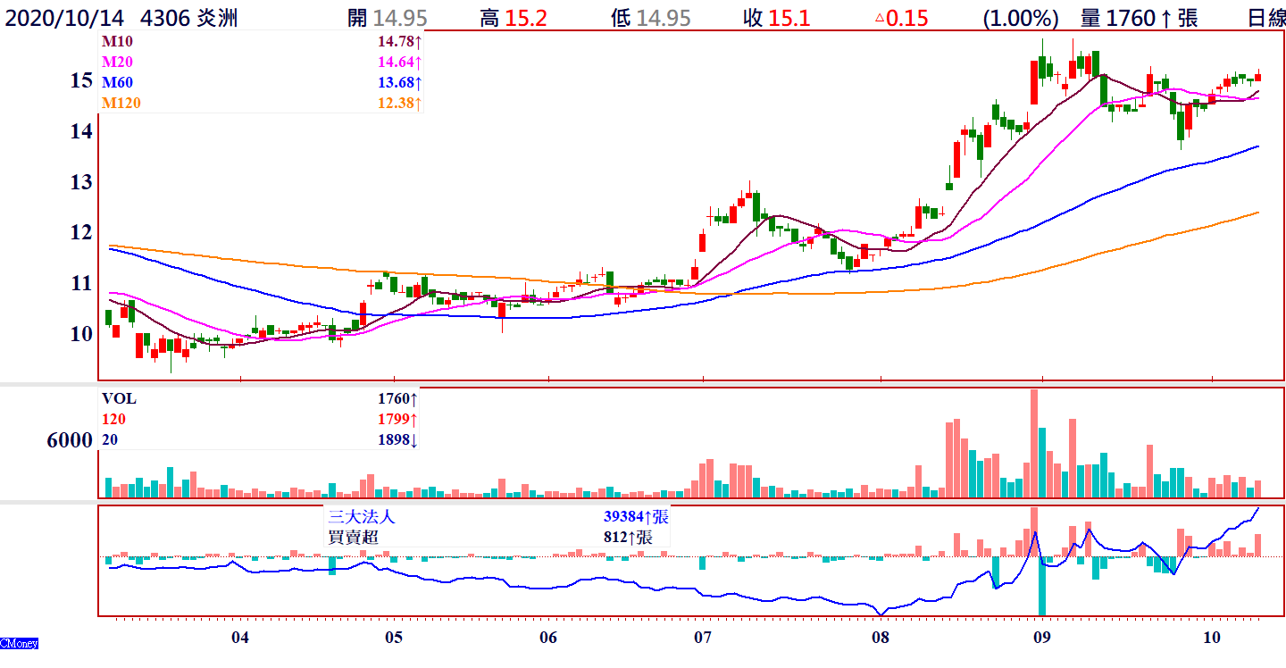Click the 收 15.1 closing price in header
1286x668 pixels.
click(776, 18)
